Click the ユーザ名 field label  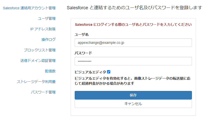pos(82,35)
